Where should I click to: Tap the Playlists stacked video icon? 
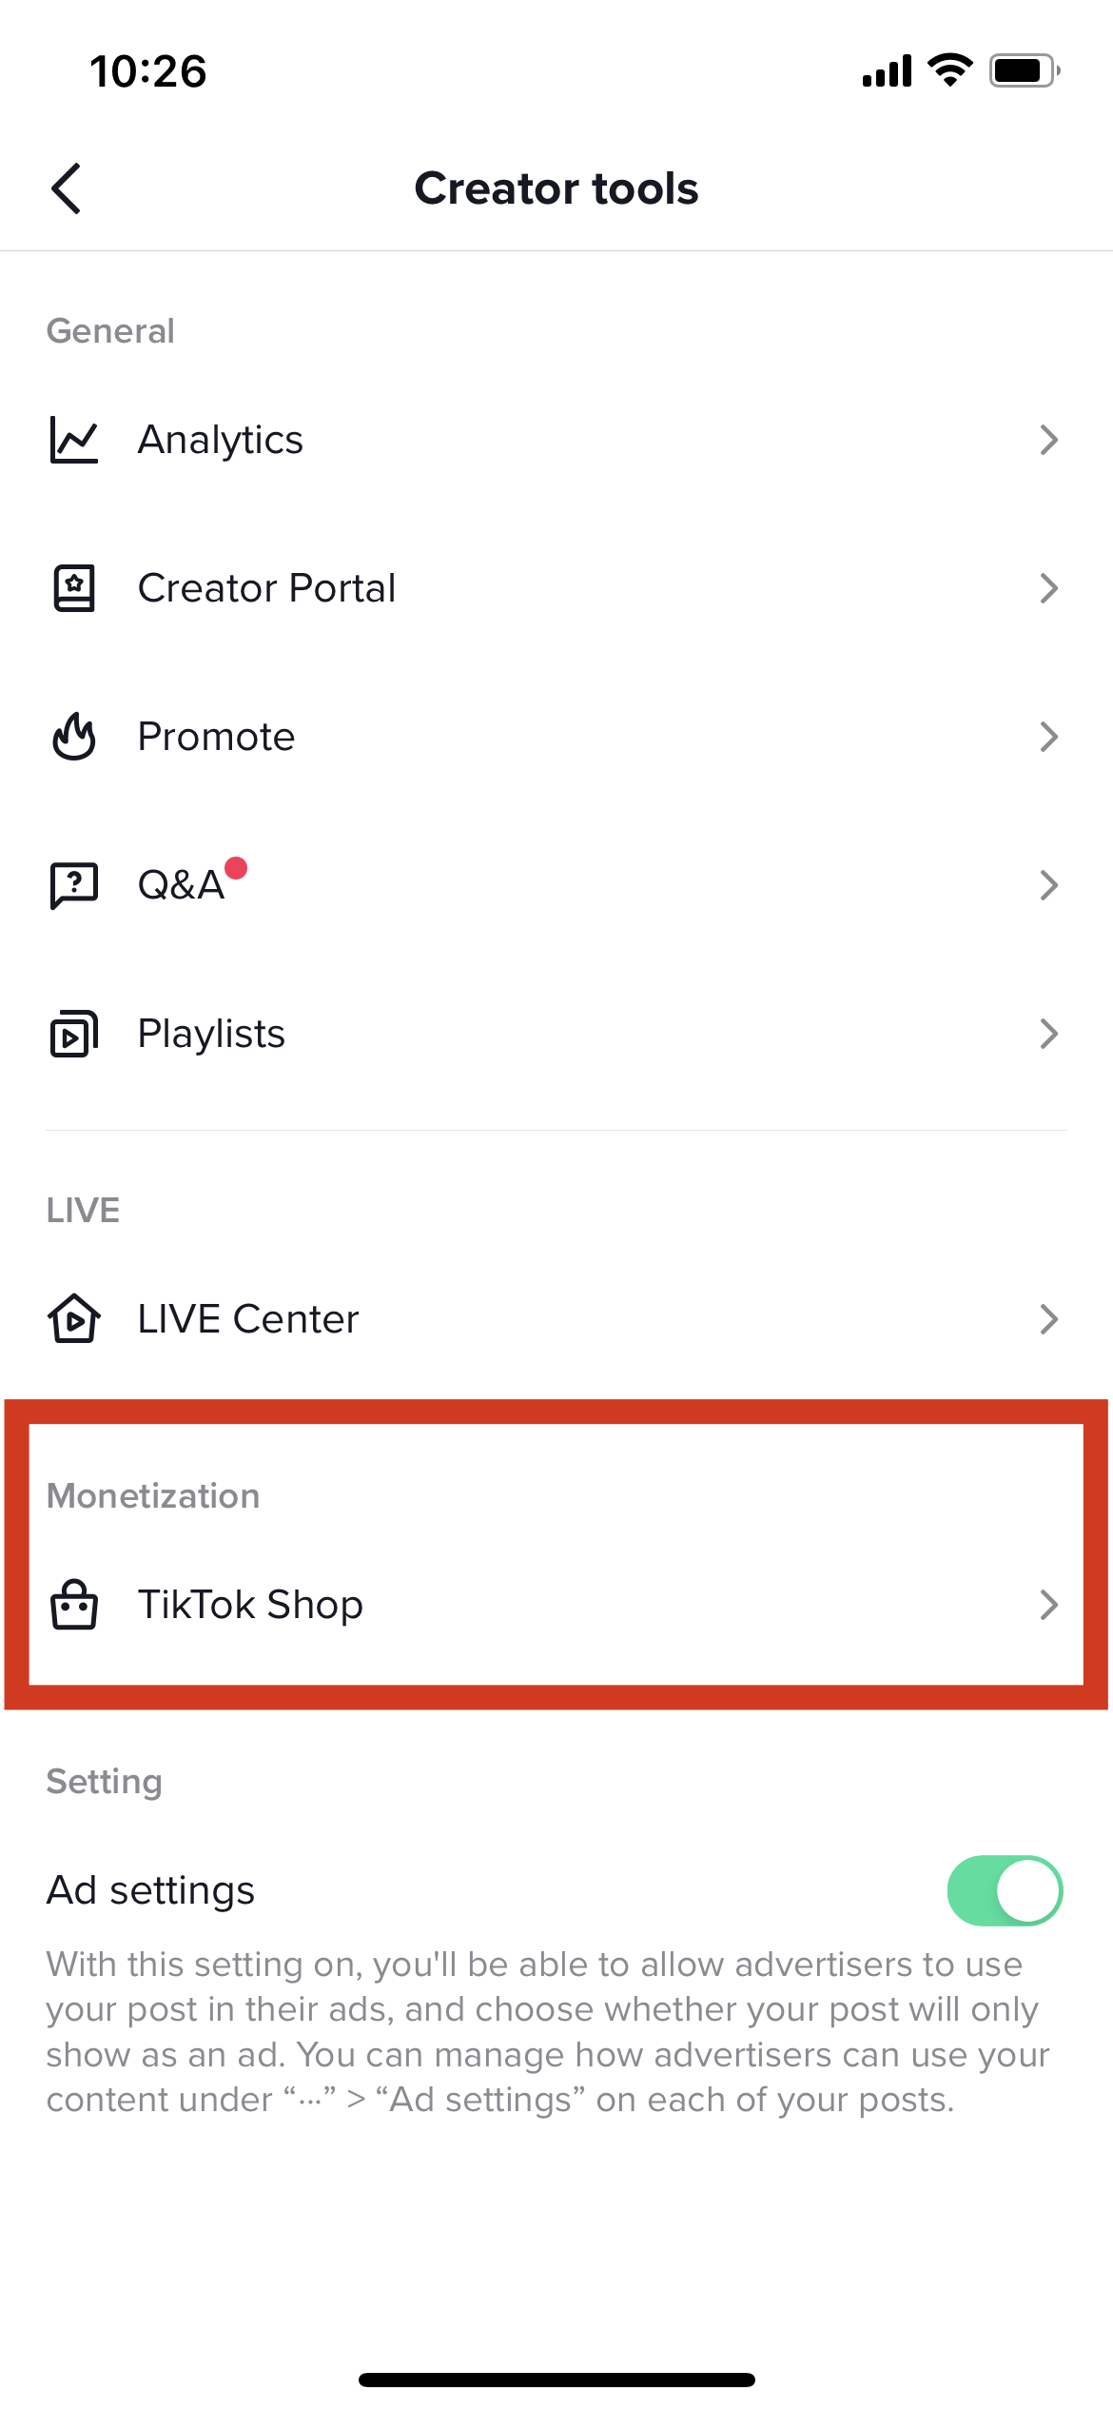(74, 1034)
